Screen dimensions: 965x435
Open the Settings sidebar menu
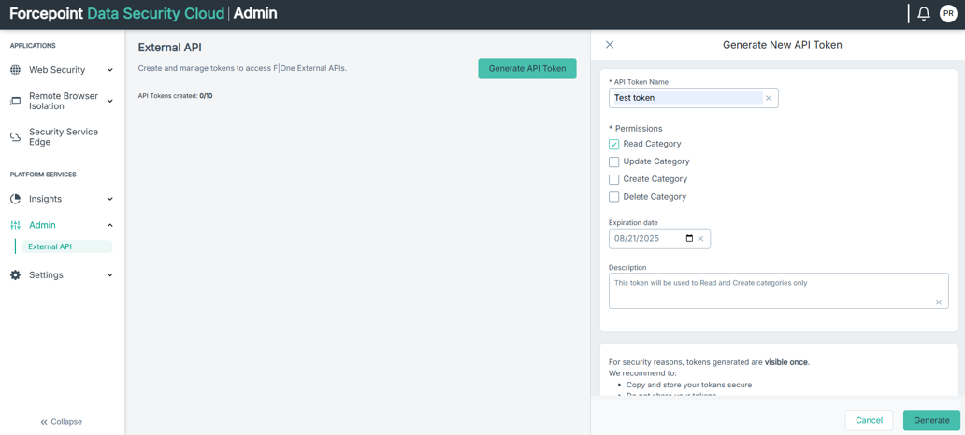(x=47, y=275)
